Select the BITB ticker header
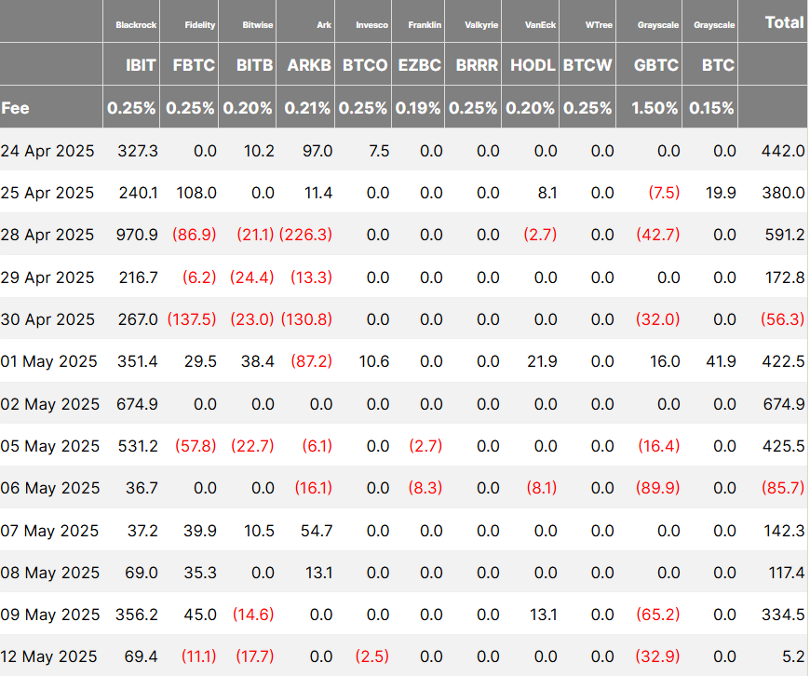The height and width of the screenshot is (676, 810). tap(254, 65)
